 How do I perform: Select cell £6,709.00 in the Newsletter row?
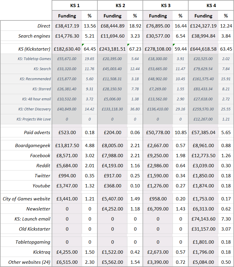tap(158, 209)
